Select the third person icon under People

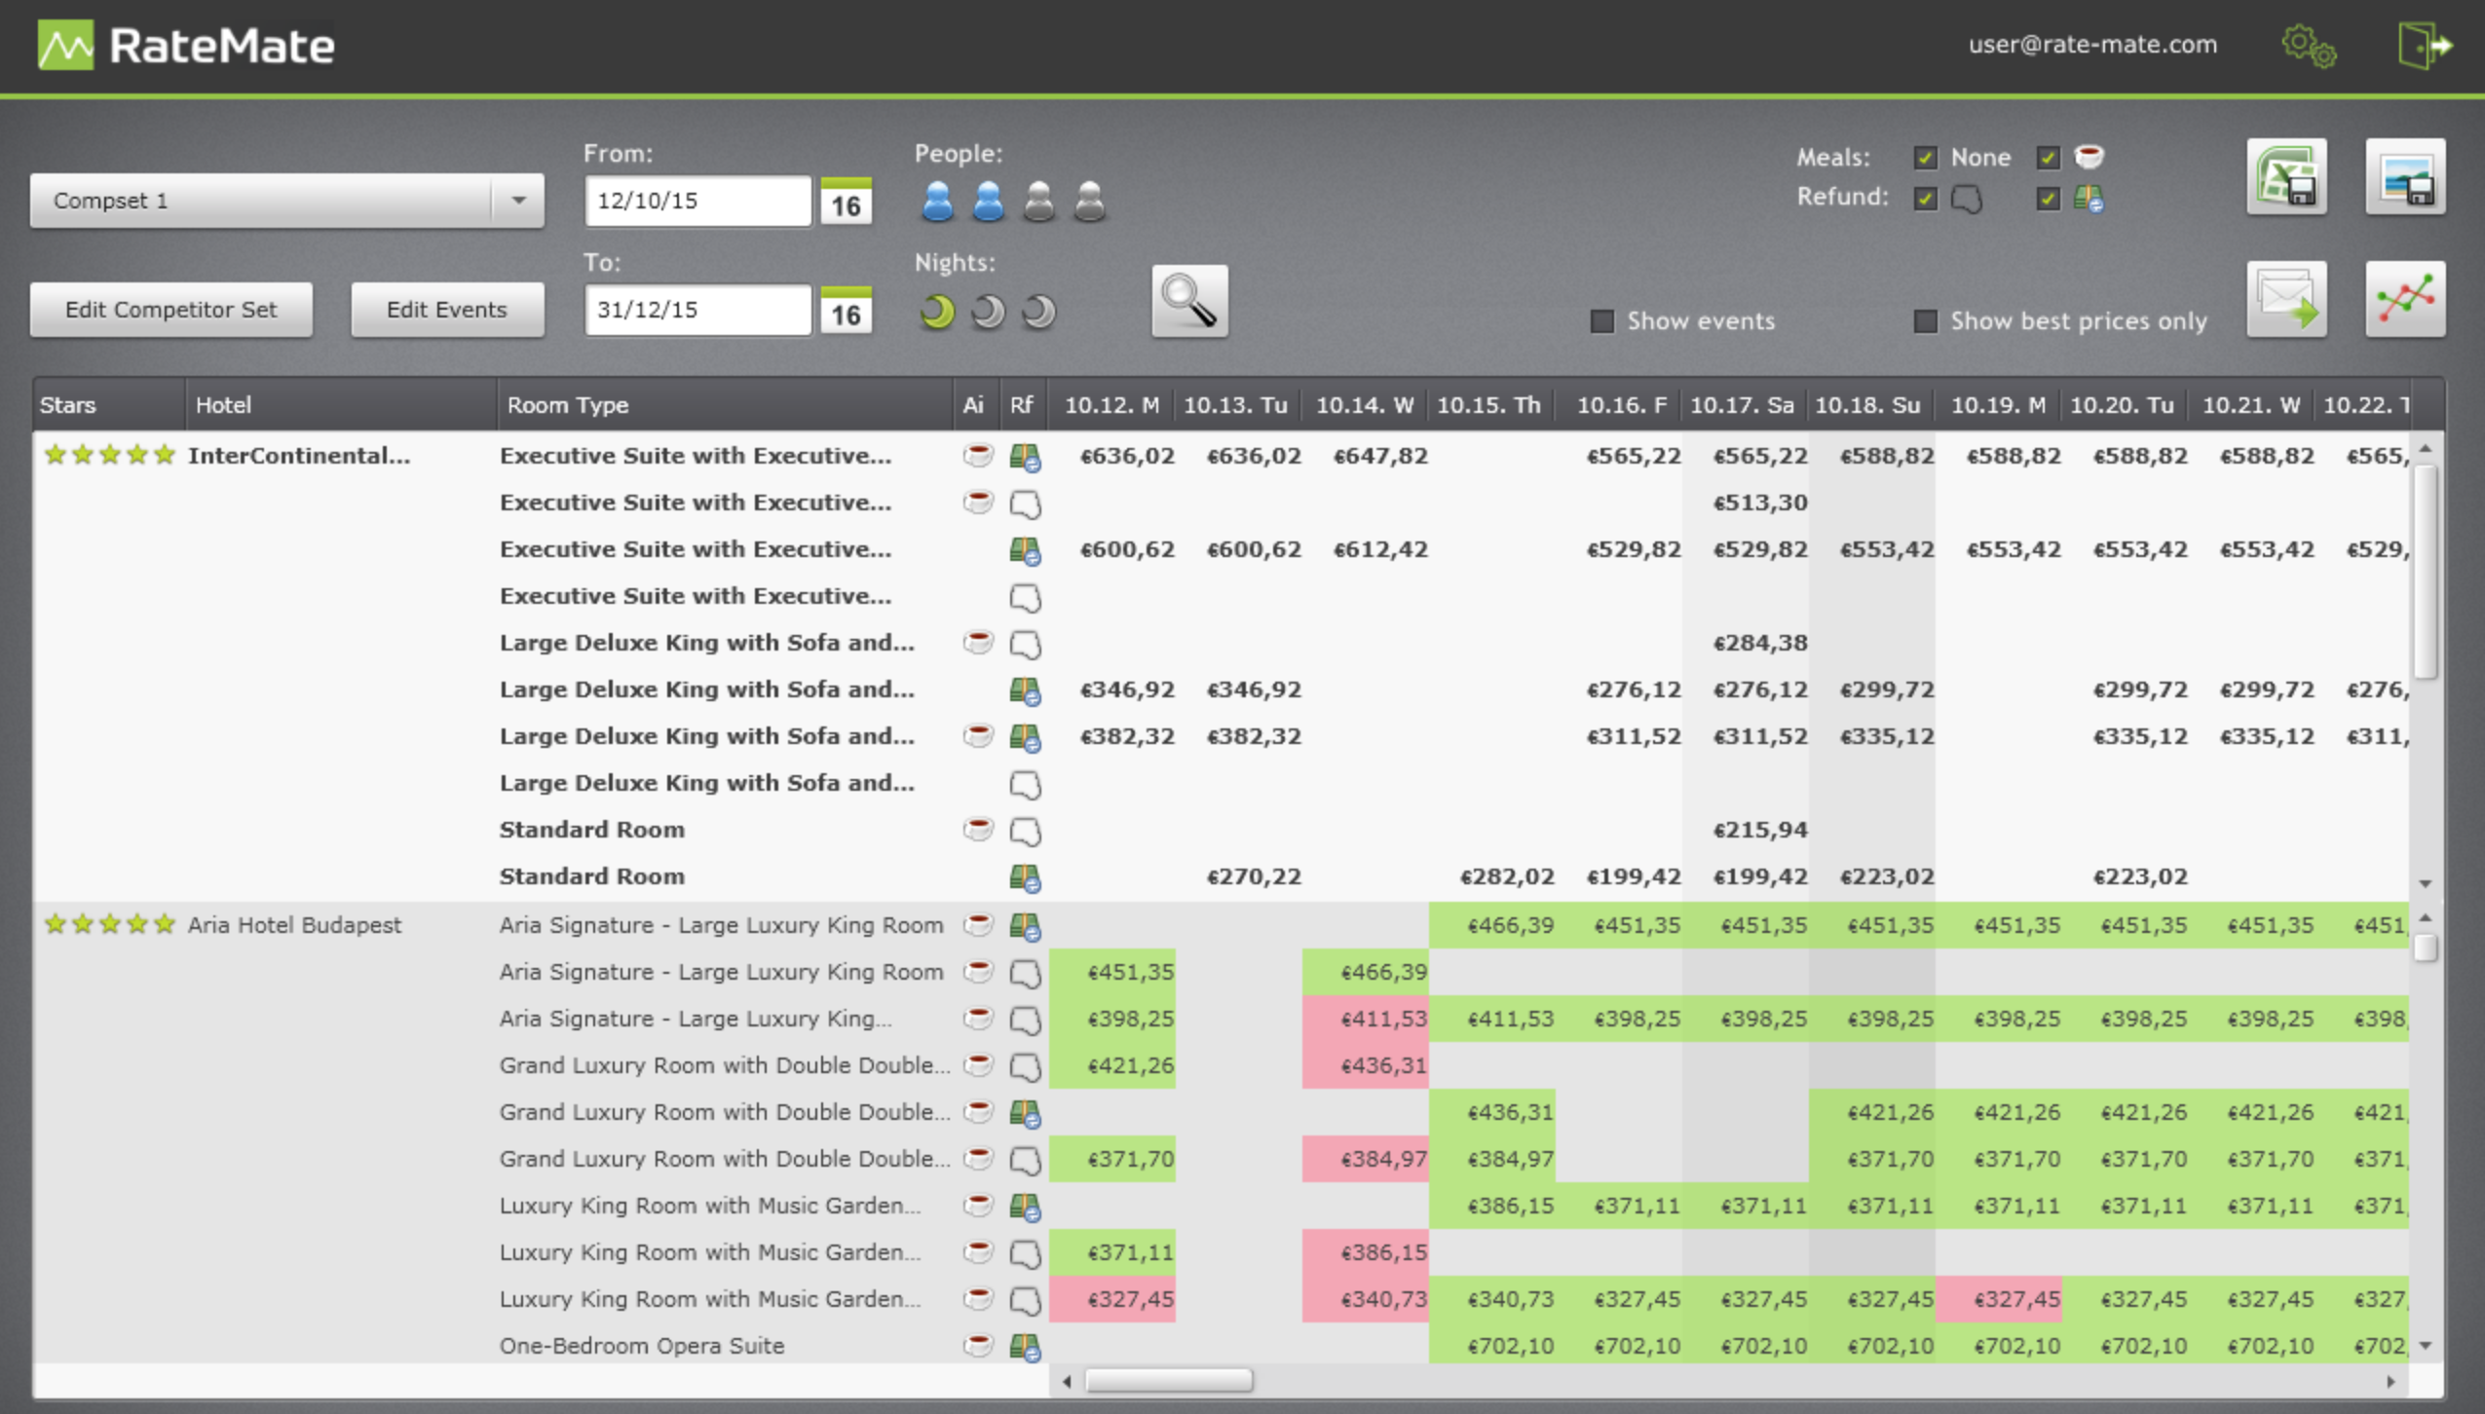click(x=1038, y=200)
